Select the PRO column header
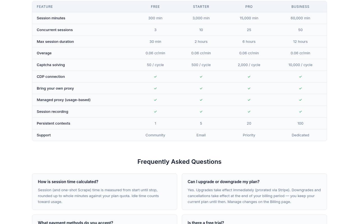 [x=249, y=7]
